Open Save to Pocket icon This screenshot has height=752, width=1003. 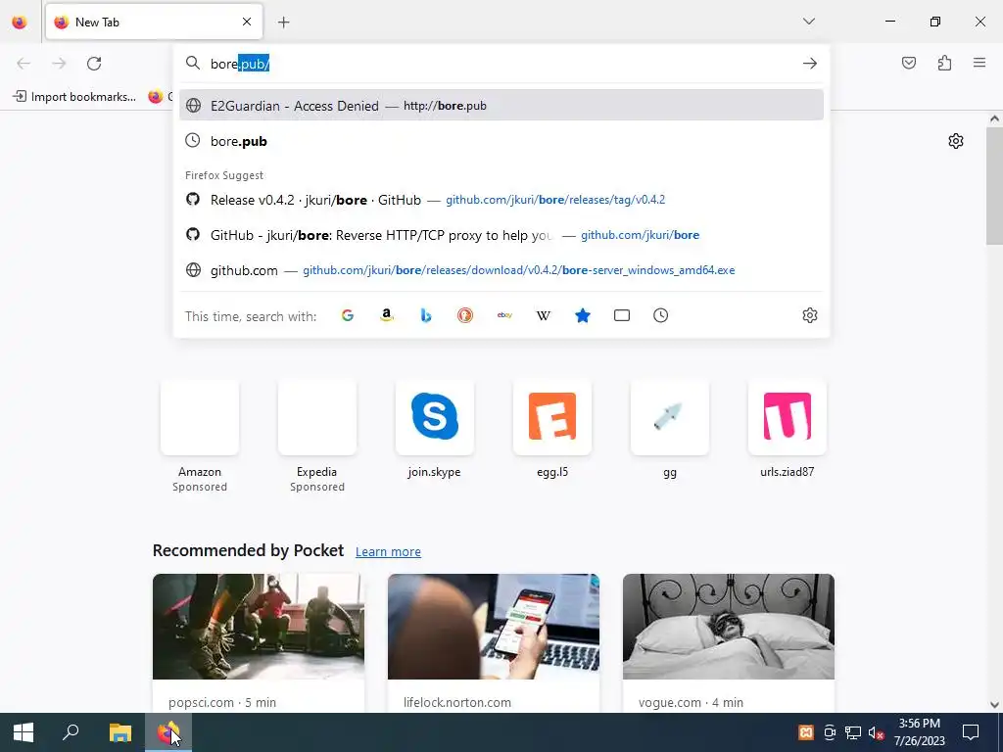coord(909,63)
